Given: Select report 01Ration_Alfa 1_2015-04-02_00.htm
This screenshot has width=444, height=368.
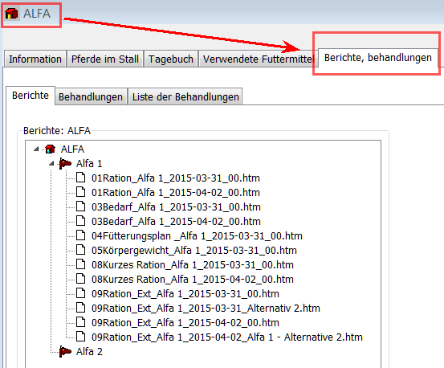Looking at the screenshot, I should click(x=176, y=192).
